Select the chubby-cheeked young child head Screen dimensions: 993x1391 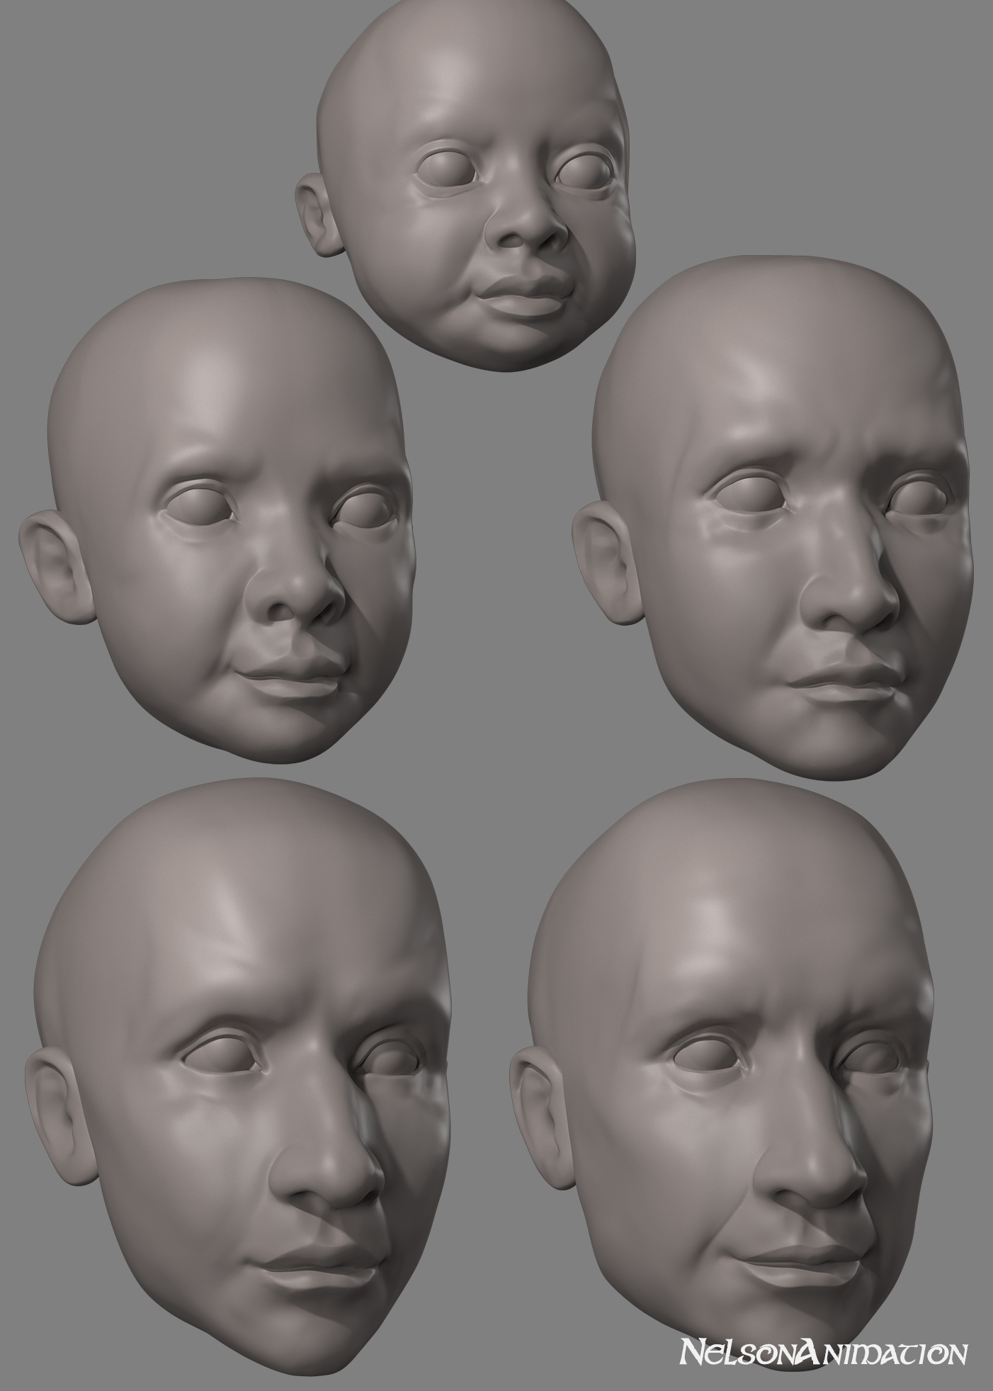[217, 522]
